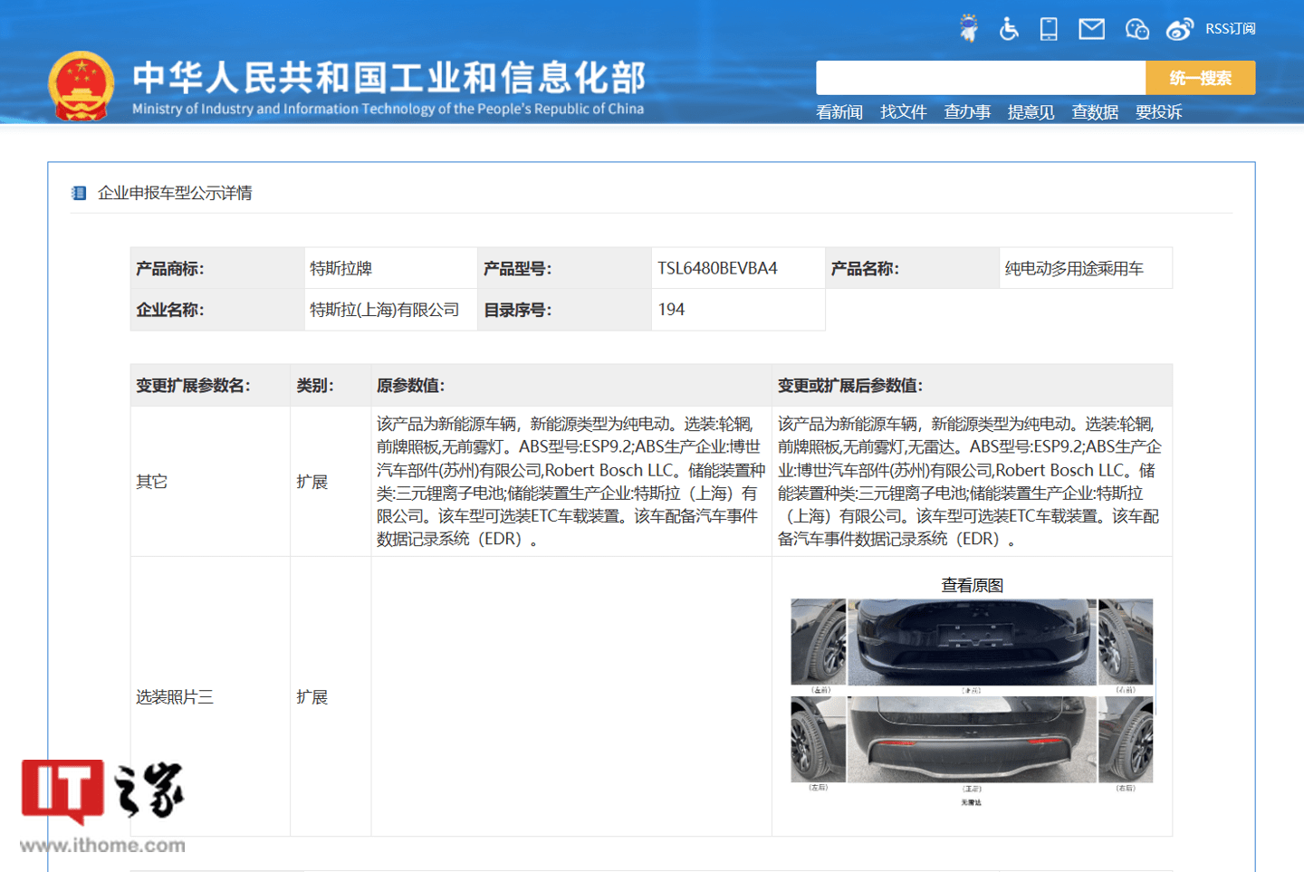This screenshot has height=872, width=1304.
Task: Select the model number TSL6480BEVBA4
Action: [x=717, y=269]
